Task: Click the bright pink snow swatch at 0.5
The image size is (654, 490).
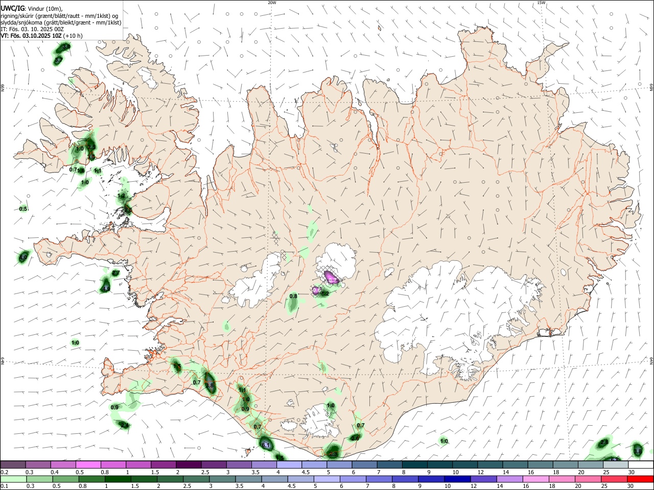Action: coord(88,465)
